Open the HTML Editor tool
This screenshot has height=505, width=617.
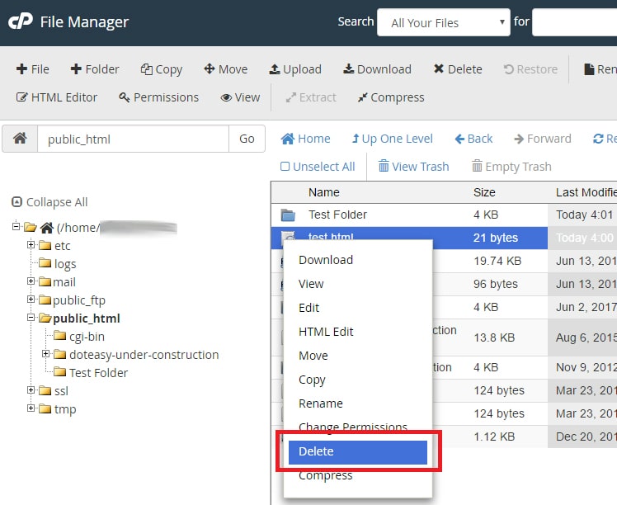[x=57, y=97]
